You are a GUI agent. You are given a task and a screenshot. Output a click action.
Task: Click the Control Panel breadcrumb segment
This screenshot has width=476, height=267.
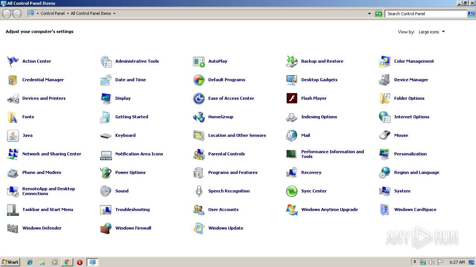[52, 13]
